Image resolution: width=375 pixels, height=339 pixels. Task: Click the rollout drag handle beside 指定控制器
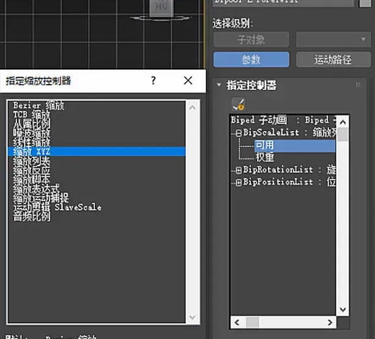[358, 85]
